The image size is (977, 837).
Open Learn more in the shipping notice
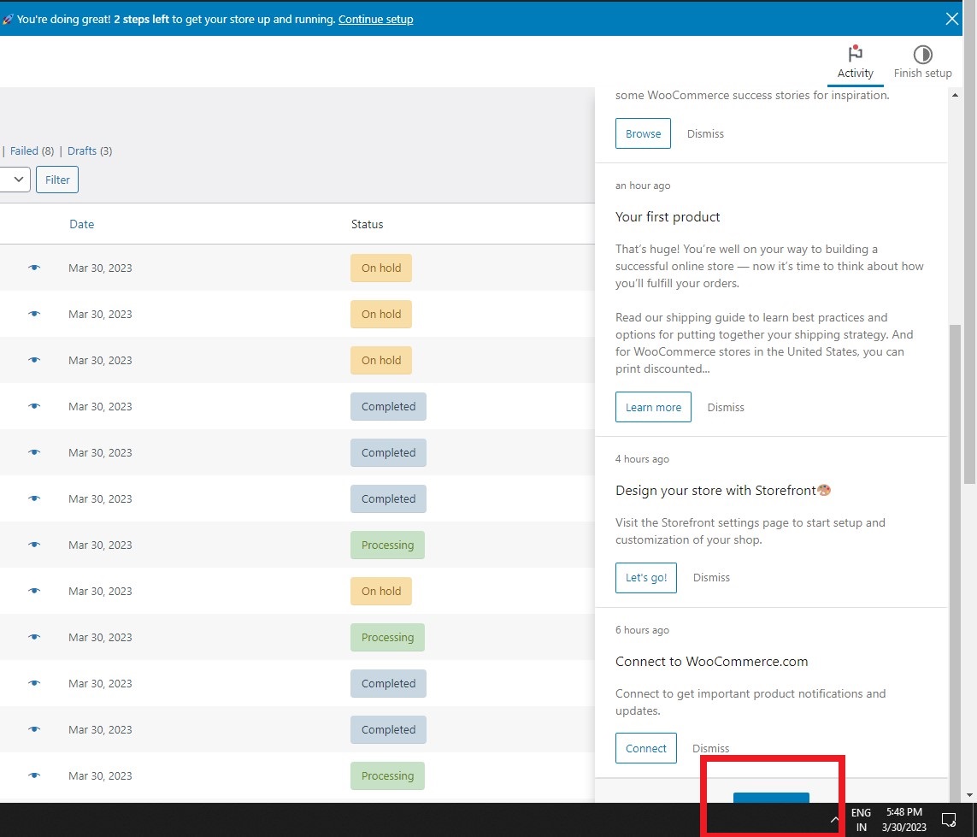(653, 407)
